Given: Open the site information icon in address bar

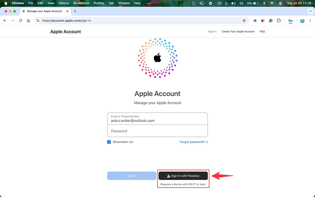Looking at the screenshot, I should (37, 20).
